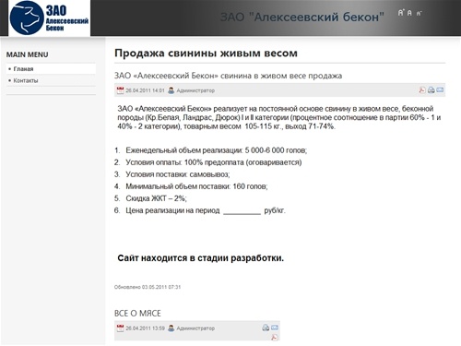Click author icon beside 14:01 Администратор
461x346 pixels.
171,90
